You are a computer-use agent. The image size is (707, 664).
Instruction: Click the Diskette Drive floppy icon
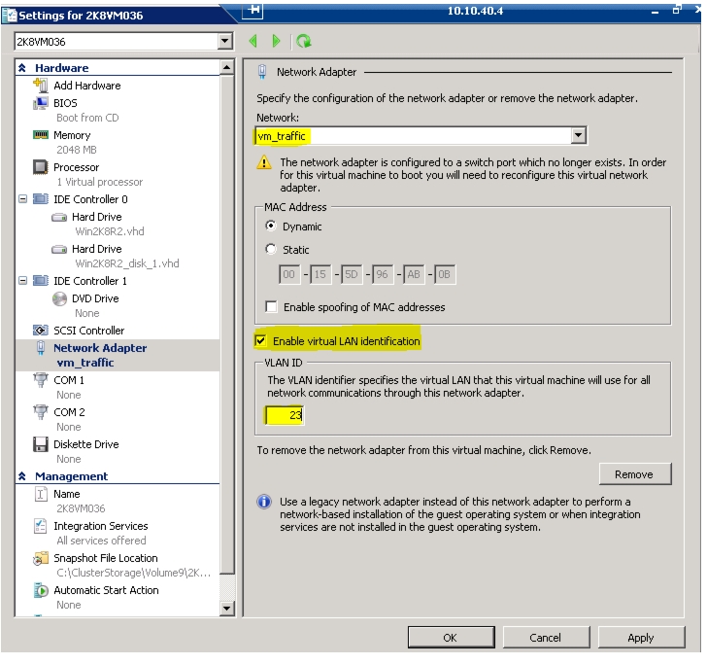(x=41, y=444)
